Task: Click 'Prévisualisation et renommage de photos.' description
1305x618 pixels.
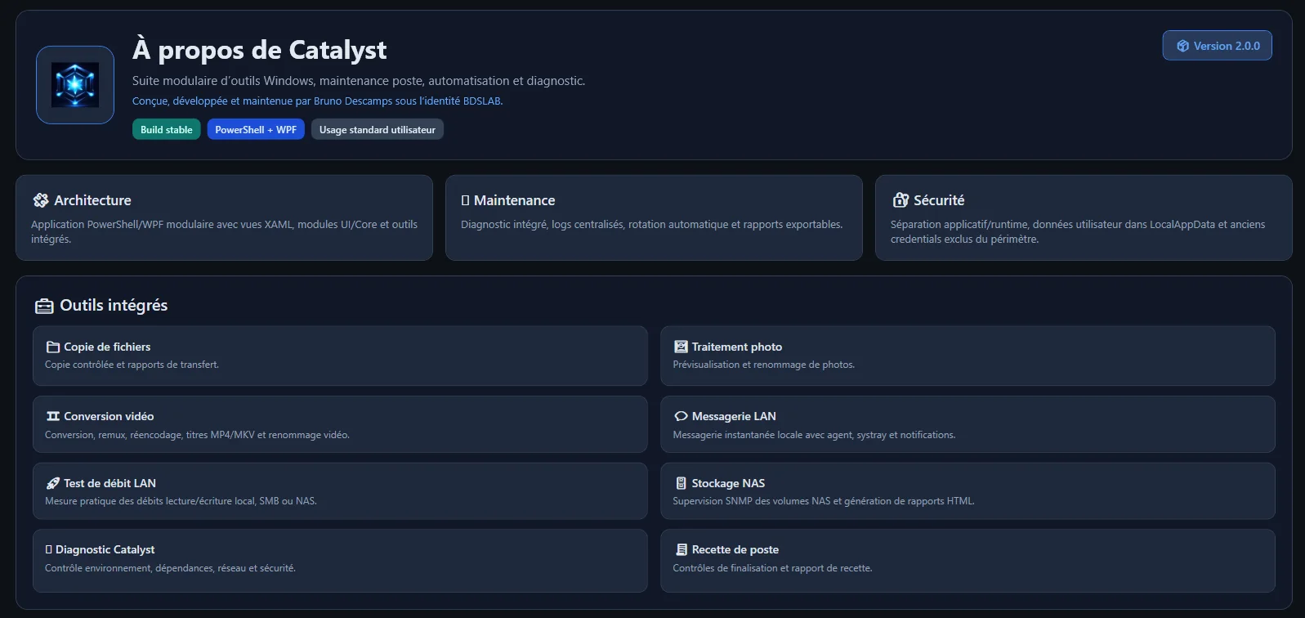Action: [x=764, y=365]
